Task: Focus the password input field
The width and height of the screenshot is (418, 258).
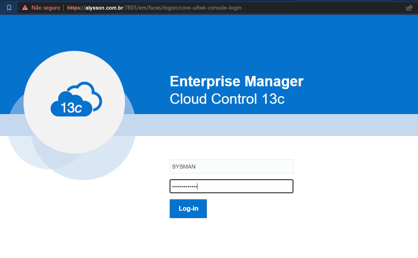Action: tap(231, 186)
